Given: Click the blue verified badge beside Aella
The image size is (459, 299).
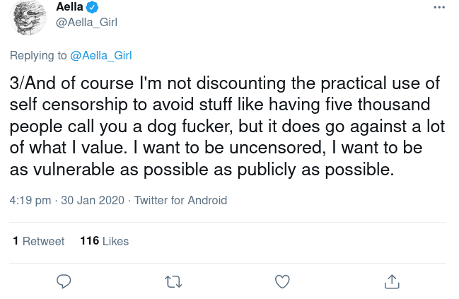Looking at the screenshot, I should click(93, 7).
